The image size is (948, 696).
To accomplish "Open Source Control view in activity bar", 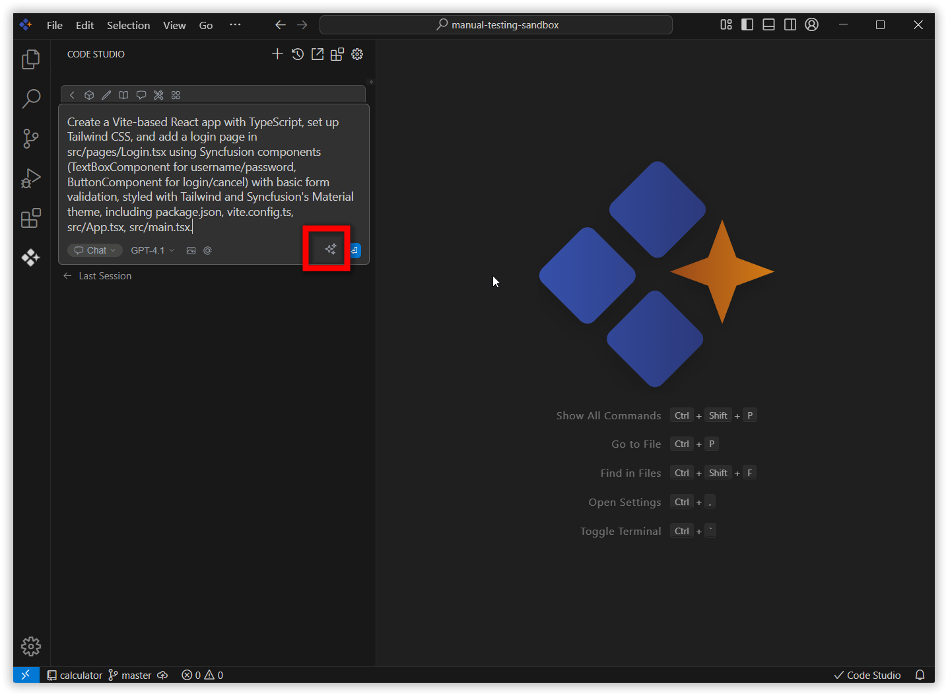I will 30,139.
